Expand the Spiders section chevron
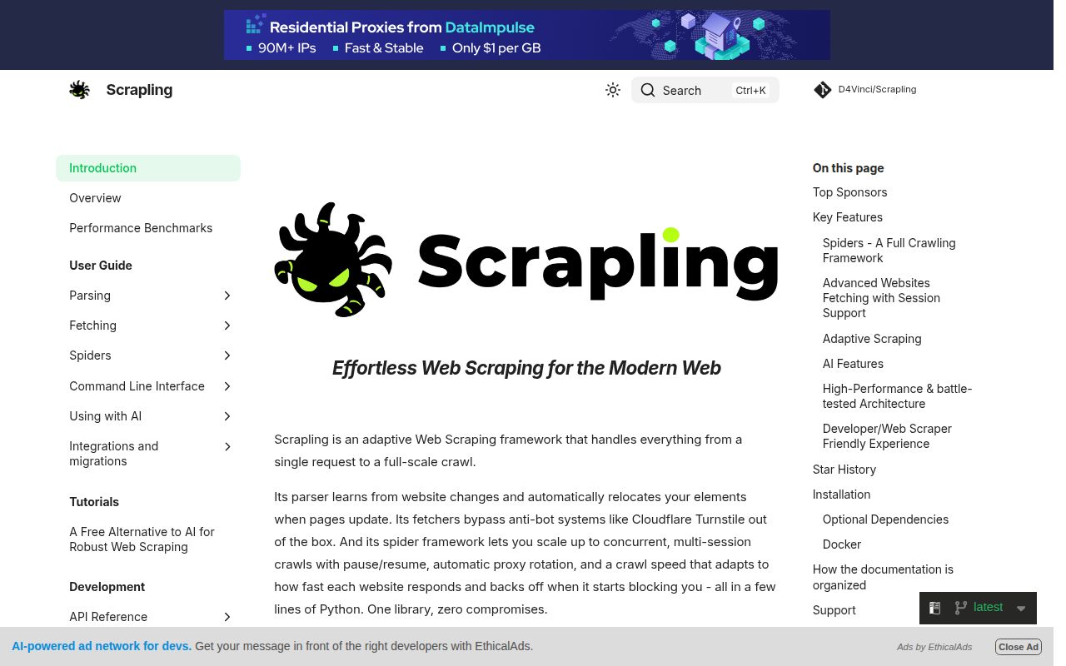This screenshot has height=666, width=1066. pos(227,355)
